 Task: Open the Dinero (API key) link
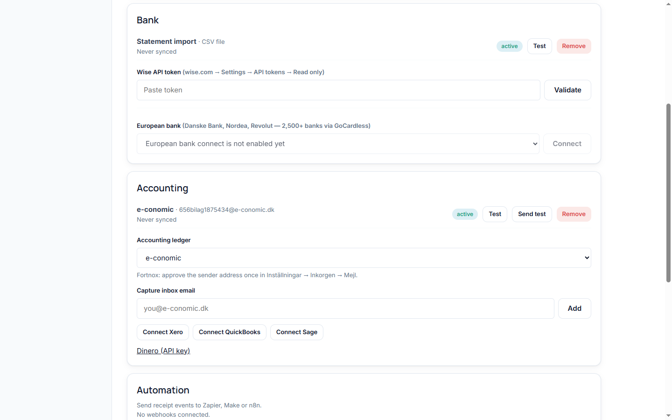(163, 351)
